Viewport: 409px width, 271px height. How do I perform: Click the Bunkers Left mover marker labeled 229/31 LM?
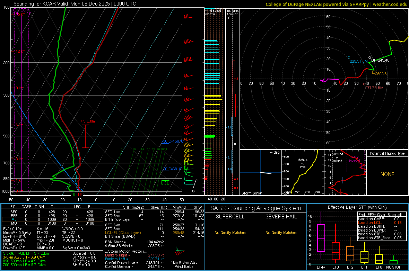(349, 57)
